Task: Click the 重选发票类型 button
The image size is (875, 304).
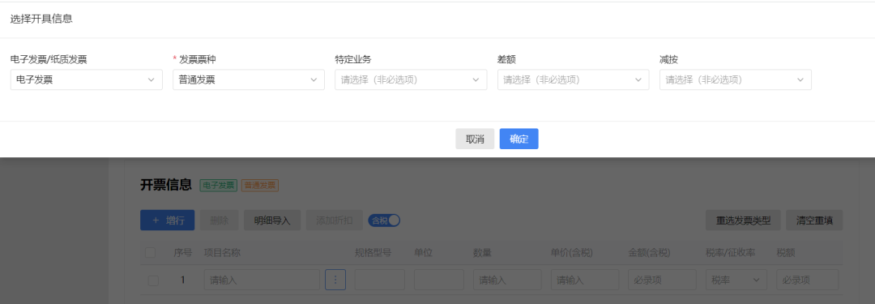Action: click(743, 221)
